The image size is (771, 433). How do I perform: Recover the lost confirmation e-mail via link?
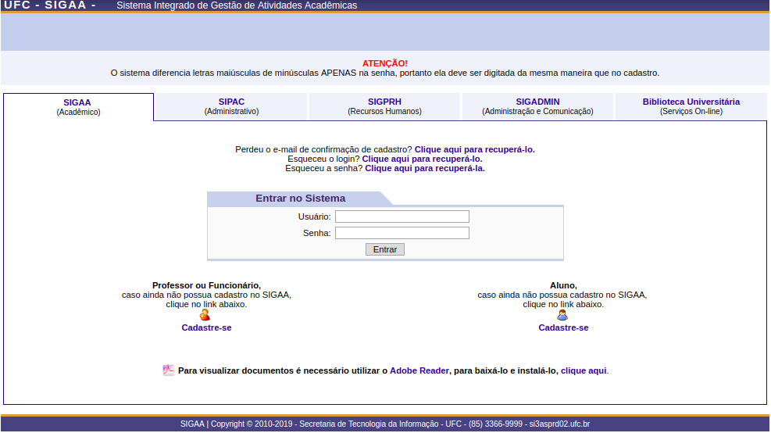click(x=474, y=149)
